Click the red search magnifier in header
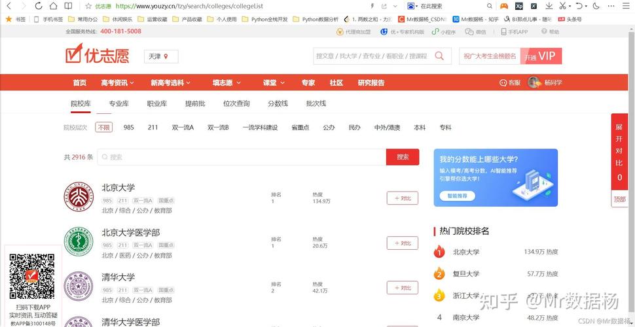 439,56
